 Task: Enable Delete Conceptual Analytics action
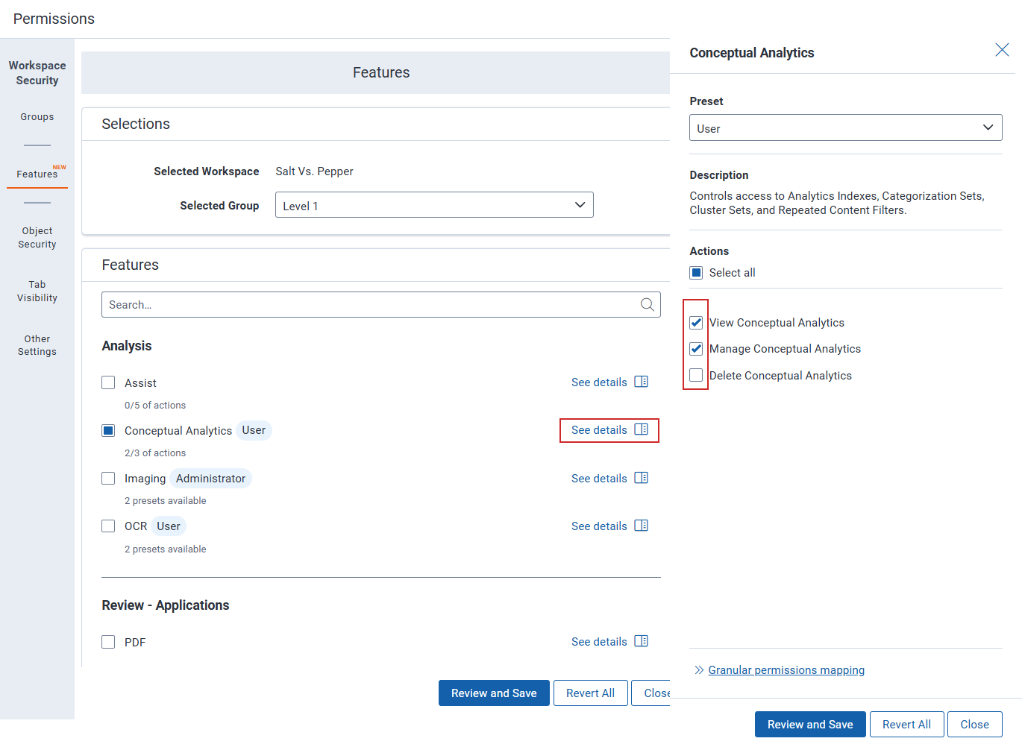click(696, 375)
